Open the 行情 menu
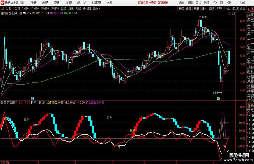Image resolution: width=254 pixels, height=164 pixels. point(33,3)
